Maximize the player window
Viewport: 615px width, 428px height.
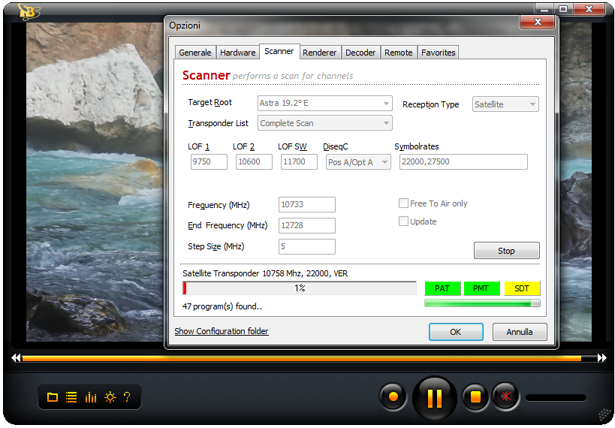(563, 10)
